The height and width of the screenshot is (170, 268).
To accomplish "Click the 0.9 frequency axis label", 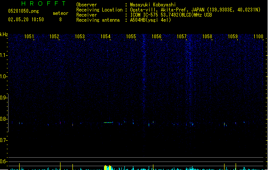I will click(3, 98).
